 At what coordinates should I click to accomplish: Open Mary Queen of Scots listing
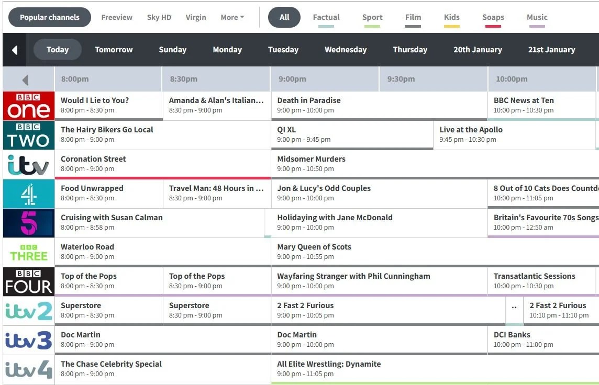[x=435, y=252]
